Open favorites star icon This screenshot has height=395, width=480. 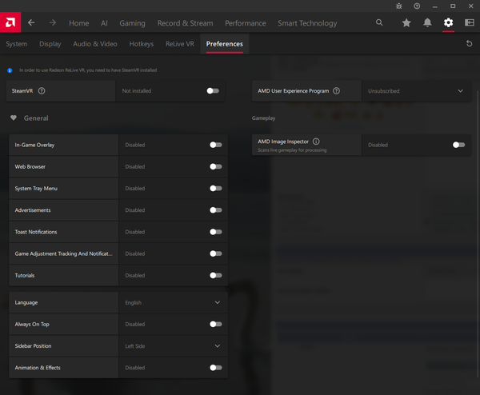click(x=406, y=22)
